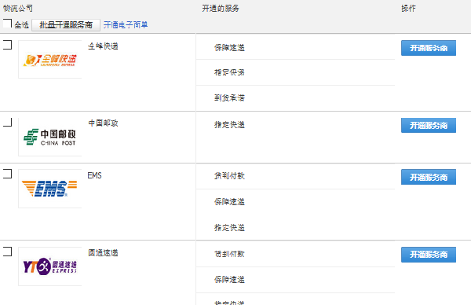Click the China Post logo image
The width and height of the screenshot is (471, 305).
[50, 137]
